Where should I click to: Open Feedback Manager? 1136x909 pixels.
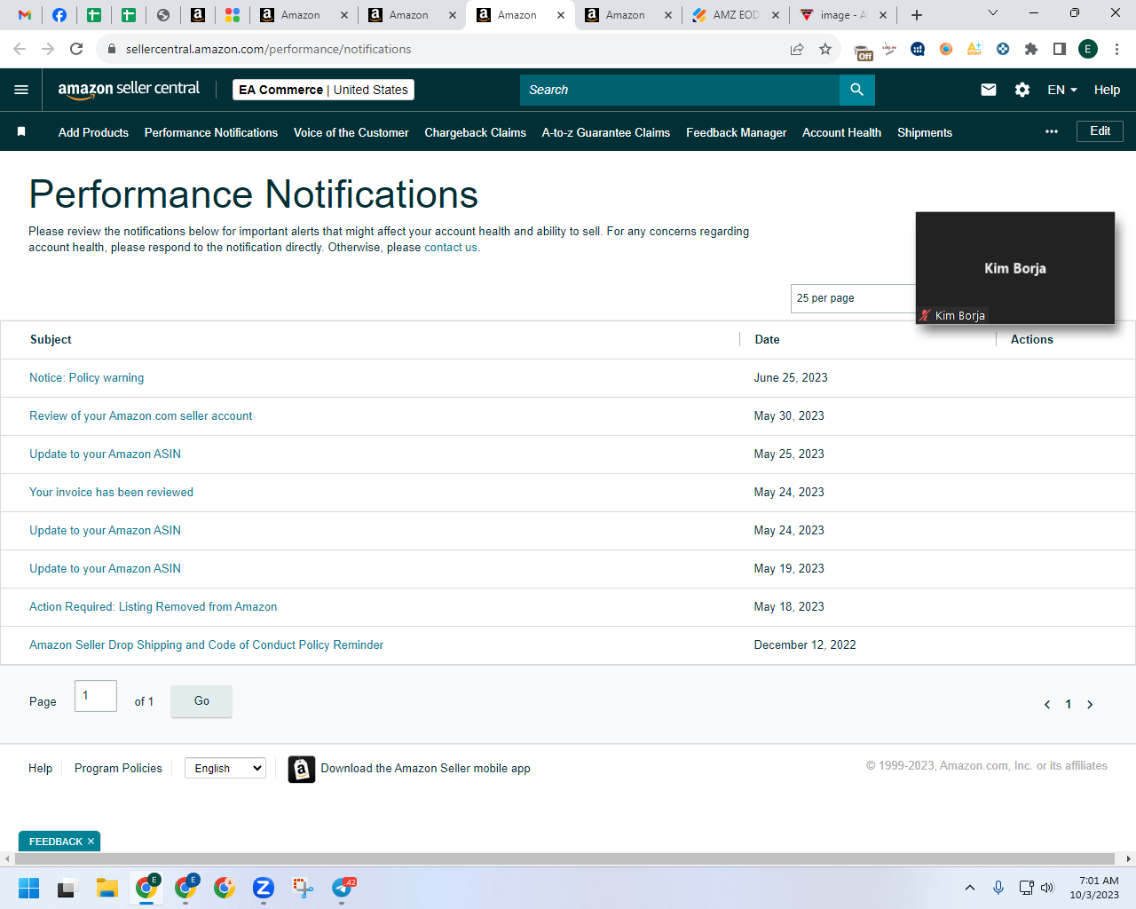coord(737,132)
